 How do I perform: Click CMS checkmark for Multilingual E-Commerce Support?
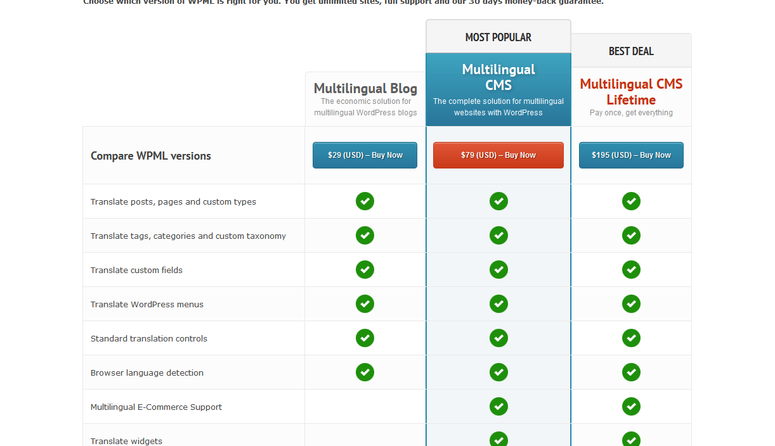pyautogui.click(x=498, y=407)
